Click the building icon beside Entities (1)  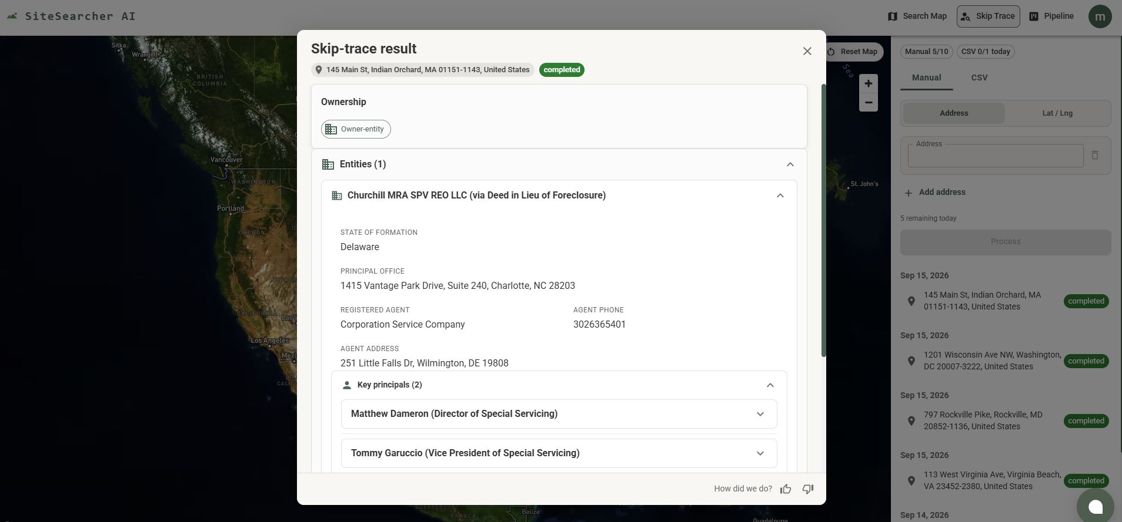328,164
